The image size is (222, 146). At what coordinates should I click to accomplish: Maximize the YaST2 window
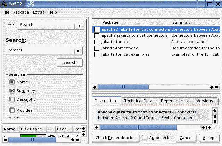click(x=209, y=4)
